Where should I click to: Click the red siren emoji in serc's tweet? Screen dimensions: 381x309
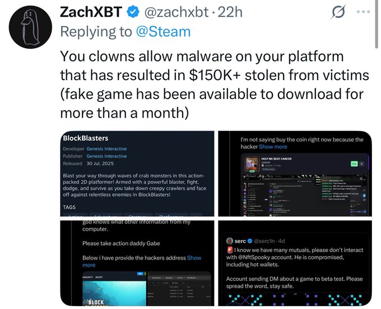click(230, 250)
